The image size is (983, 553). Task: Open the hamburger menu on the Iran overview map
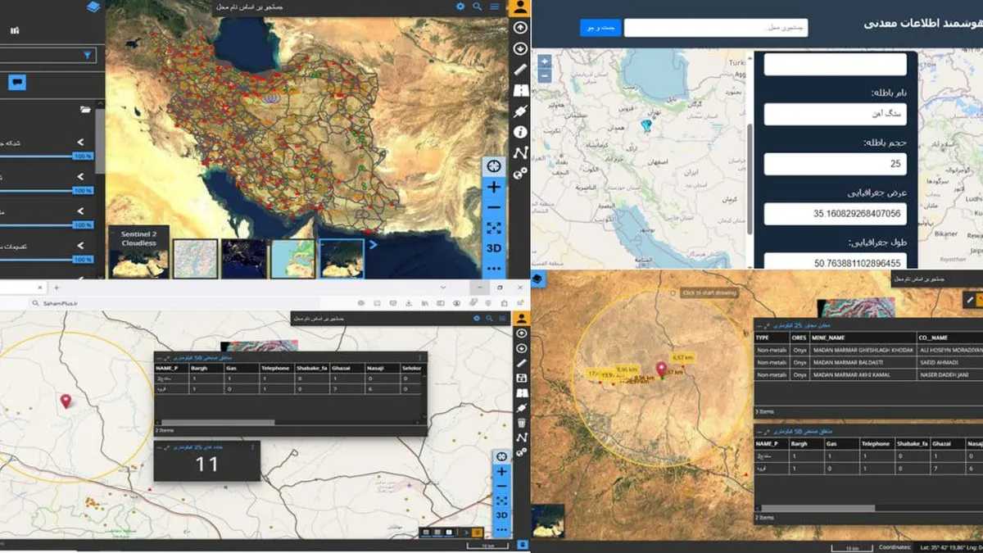495,7
